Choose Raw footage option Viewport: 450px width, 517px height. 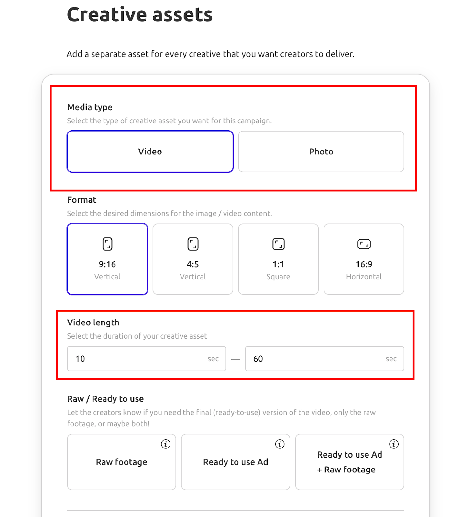point(121,462)
